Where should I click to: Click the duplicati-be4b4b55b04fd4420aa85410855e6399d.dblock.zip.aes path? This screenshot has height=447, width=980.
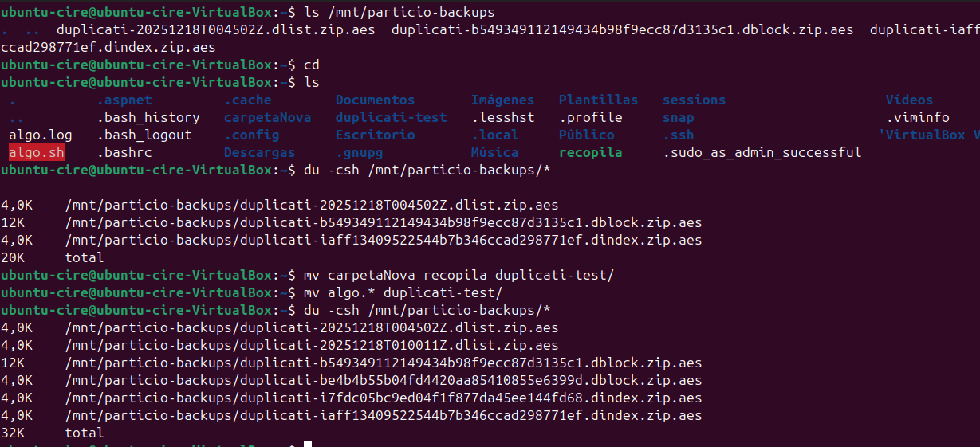coord(384,380)
